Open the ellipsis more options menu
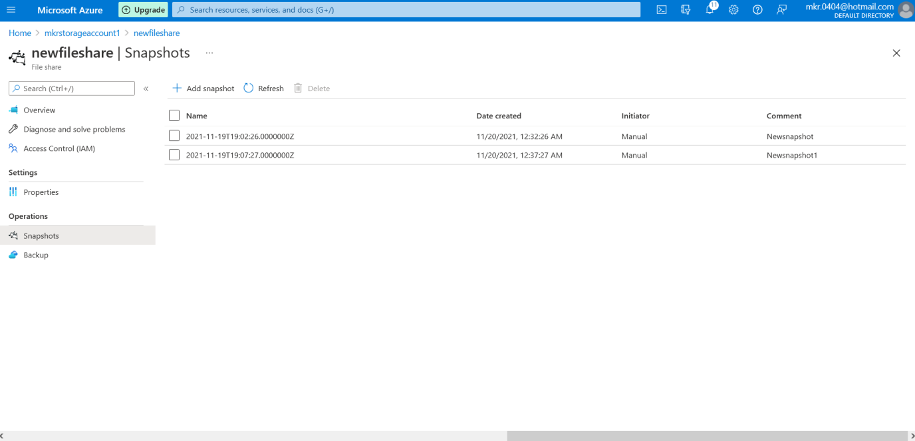The image size is (915, 441). pos(209,53)
